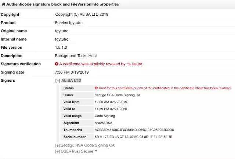
Task: Click the home icon beside Authenticode heading
Action: [3, 4]
